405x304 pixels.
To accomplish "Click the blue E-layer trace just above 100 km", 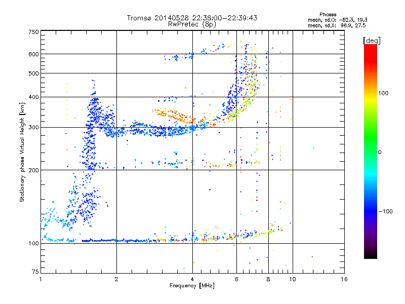I will 116,241.
